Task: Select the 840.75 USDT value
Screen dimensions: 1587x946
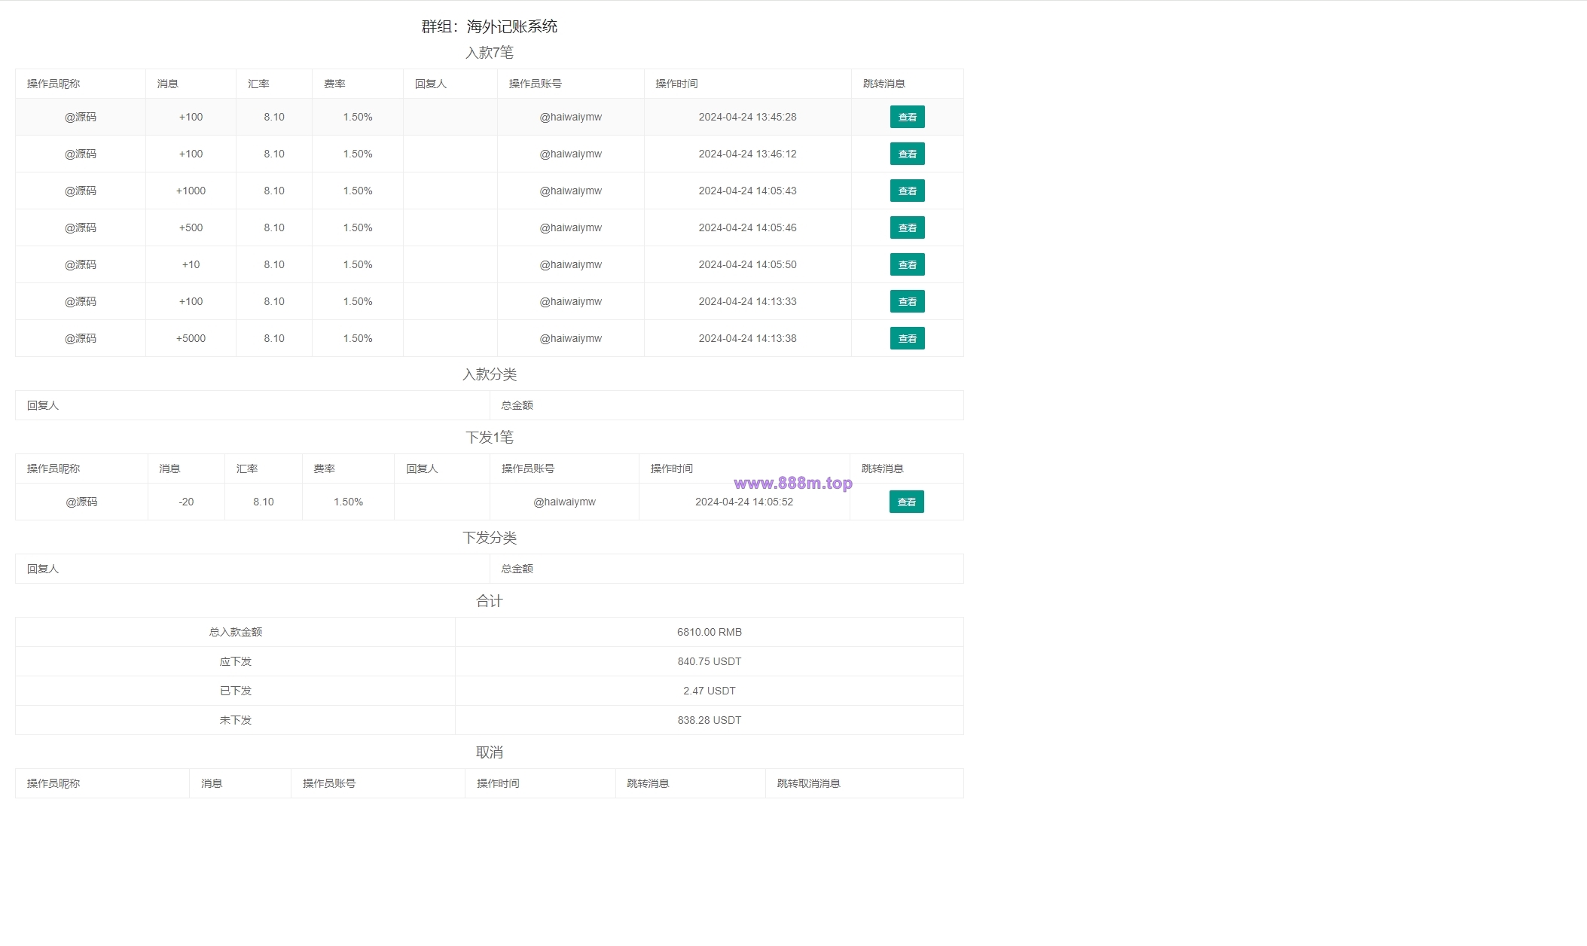Action: point(710,661)
